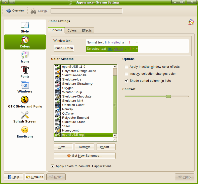Image resolution: width=198 pixels, height=184 pixels.
Task: Switch to the Scheme tab
Action: pos(56,30)
